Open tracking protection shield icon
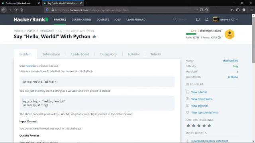 pyautogui.click(x=47, y=10)
